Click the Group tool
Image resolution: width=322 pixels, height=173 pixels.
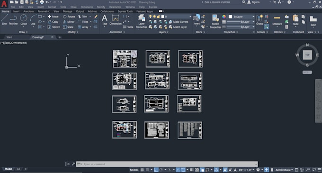(259, 20)
